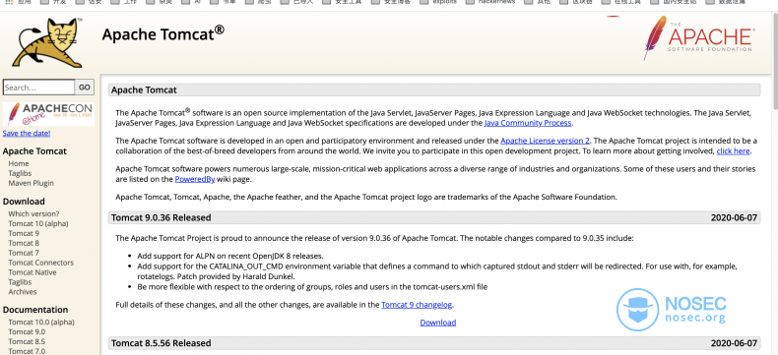Follow the Java Community Process link
Viewport: 778px width, 355px height.
pyautogui.click(x=528, y=123)
